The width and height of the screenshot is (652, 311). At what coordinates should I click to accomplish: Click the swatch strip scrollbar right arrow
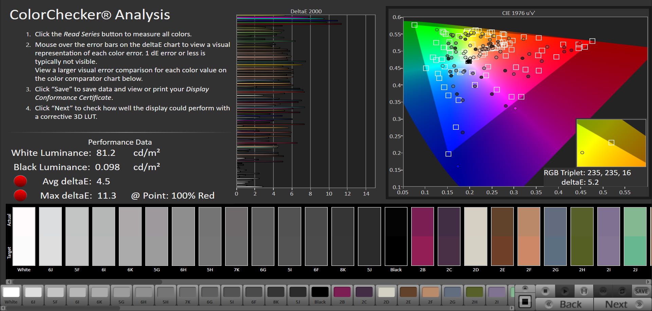pos(512,308)
